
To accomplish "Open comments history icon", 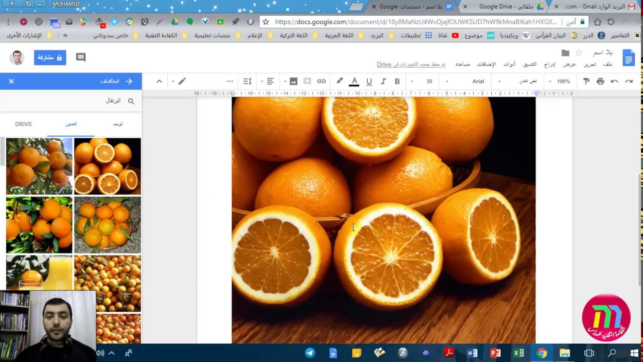I will (x=80, y=57).
